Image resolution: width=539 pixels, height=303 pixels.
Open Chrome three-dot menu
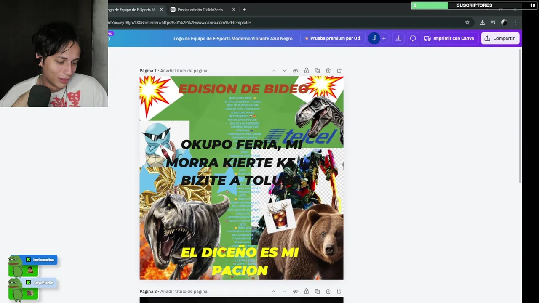pyautogui.click(x=515, y=22)
